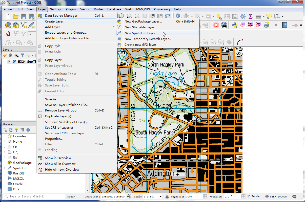This screenshot has height=202, width=305.
Task: Expand the D:\ drive in Browser panel
Action: [x=5, y=152]
